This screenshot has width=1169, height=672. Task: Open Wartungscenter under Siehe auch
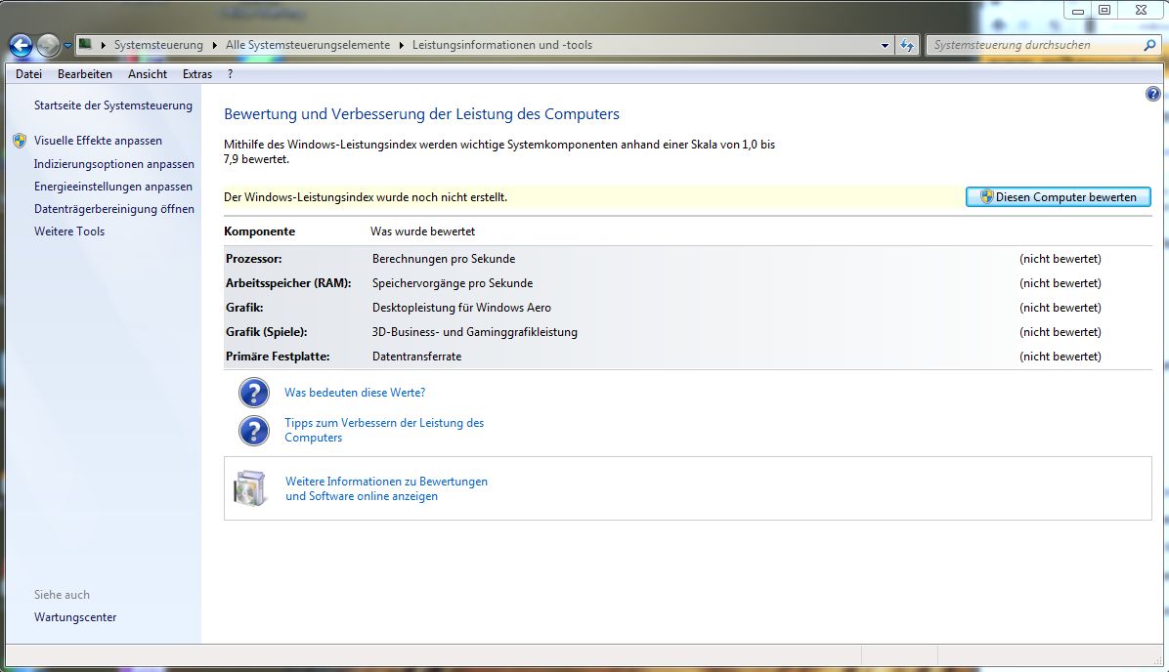(x=75, y=617)
